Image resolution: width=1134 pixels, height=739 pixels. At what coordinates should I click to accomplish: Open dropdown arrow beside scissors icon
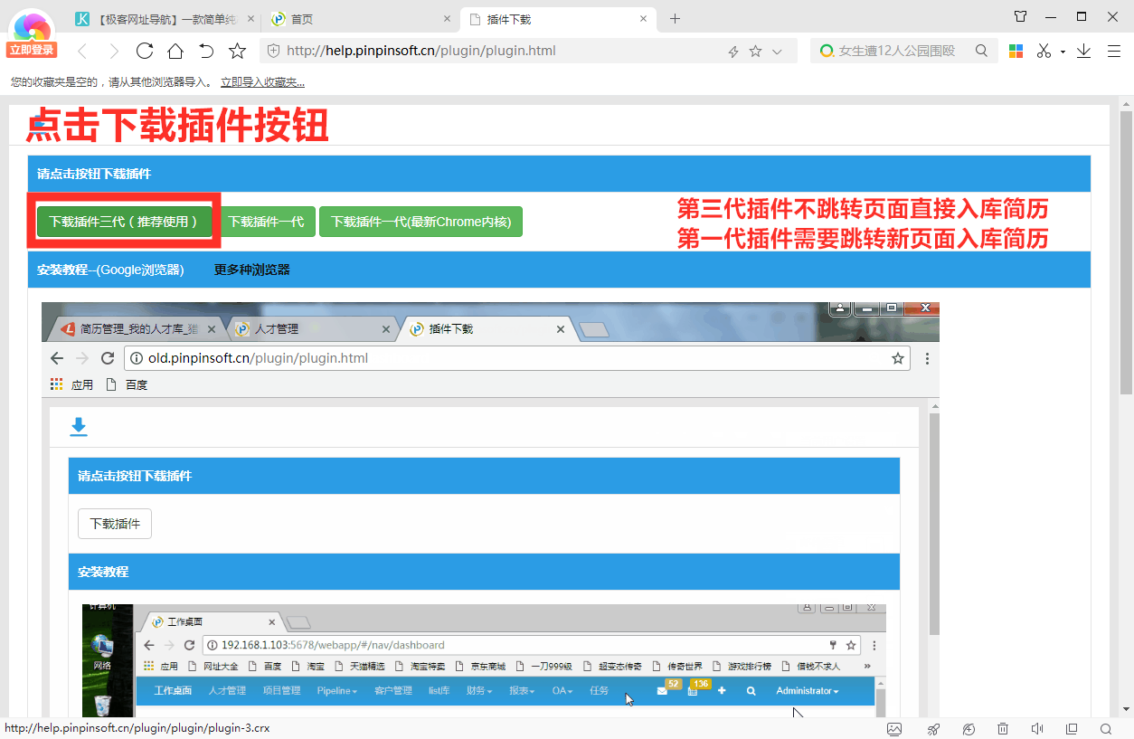click(1063, 52)
